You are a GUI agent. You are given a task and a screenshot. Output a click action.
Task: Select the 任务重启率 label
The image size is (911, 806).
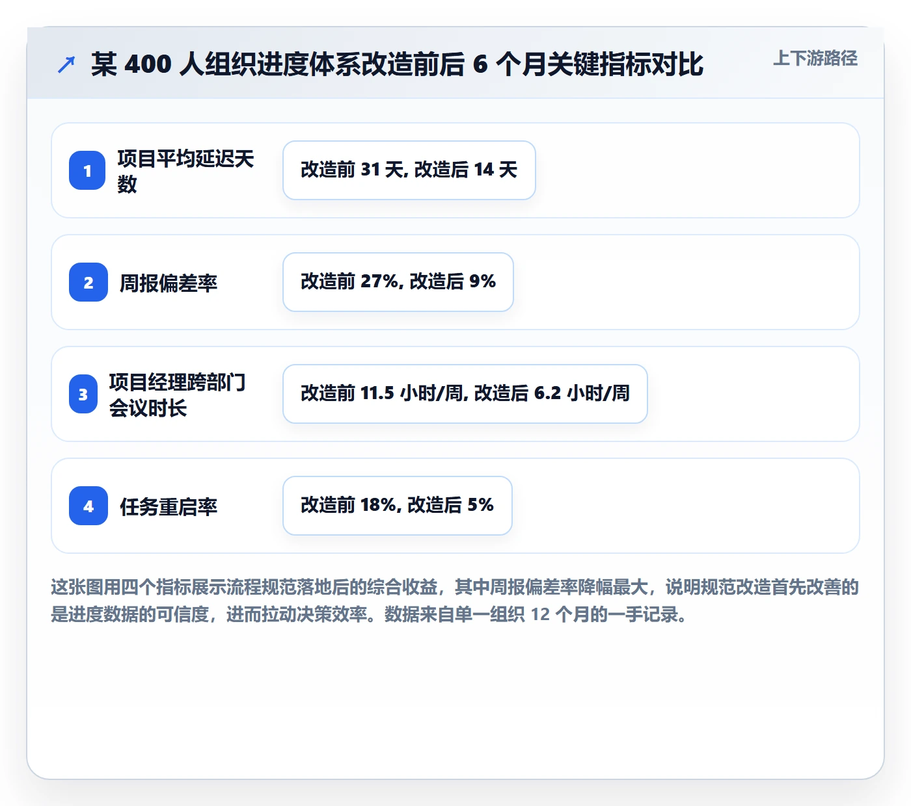coord(169,506)
